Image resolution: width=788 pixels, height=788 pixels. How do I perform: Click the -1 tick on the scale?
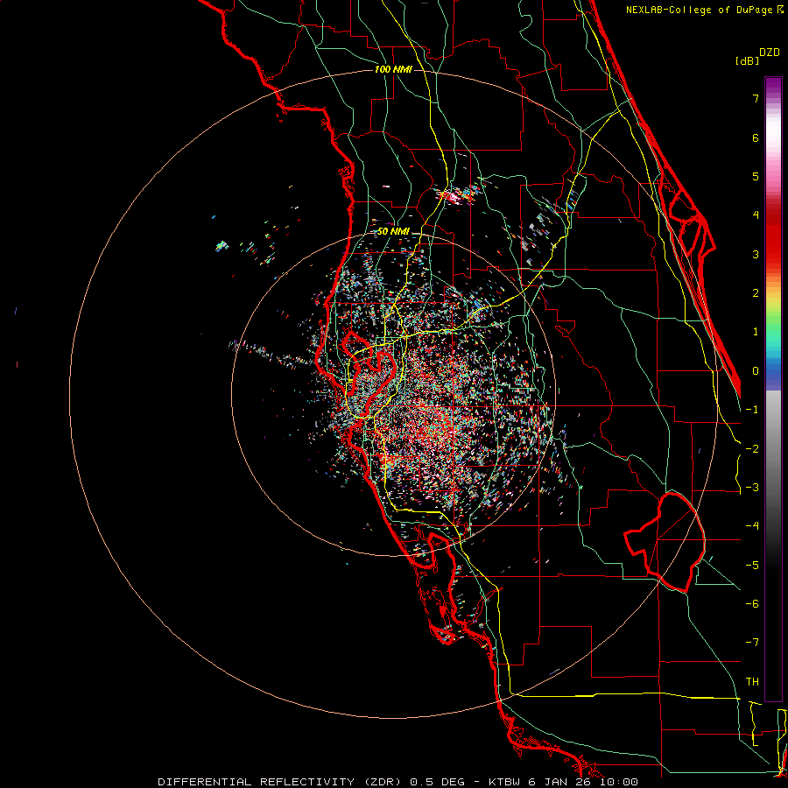click(752, 410)
